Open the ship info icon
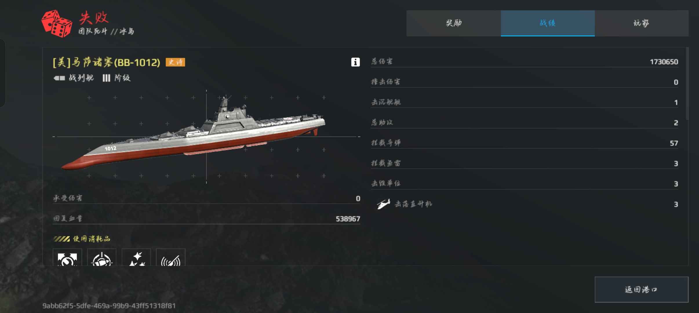 tap(355, 62)
